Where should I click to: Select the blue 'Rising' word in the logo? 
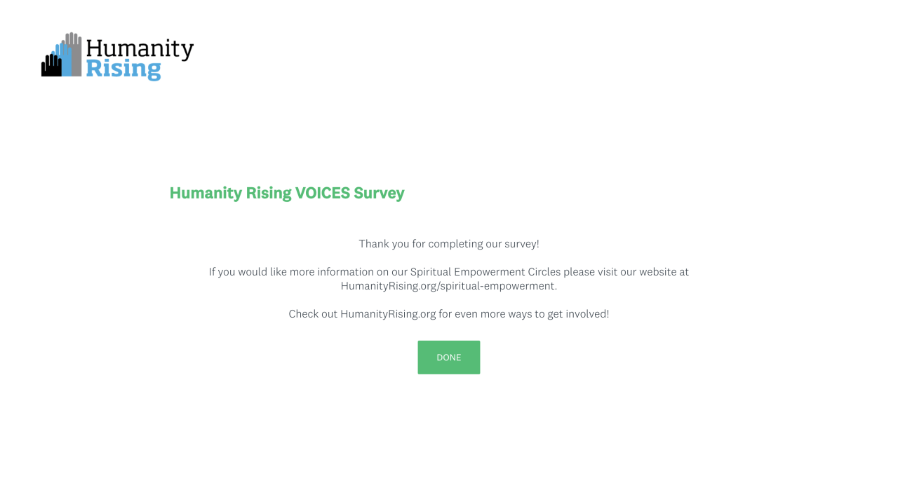point(123,69)
